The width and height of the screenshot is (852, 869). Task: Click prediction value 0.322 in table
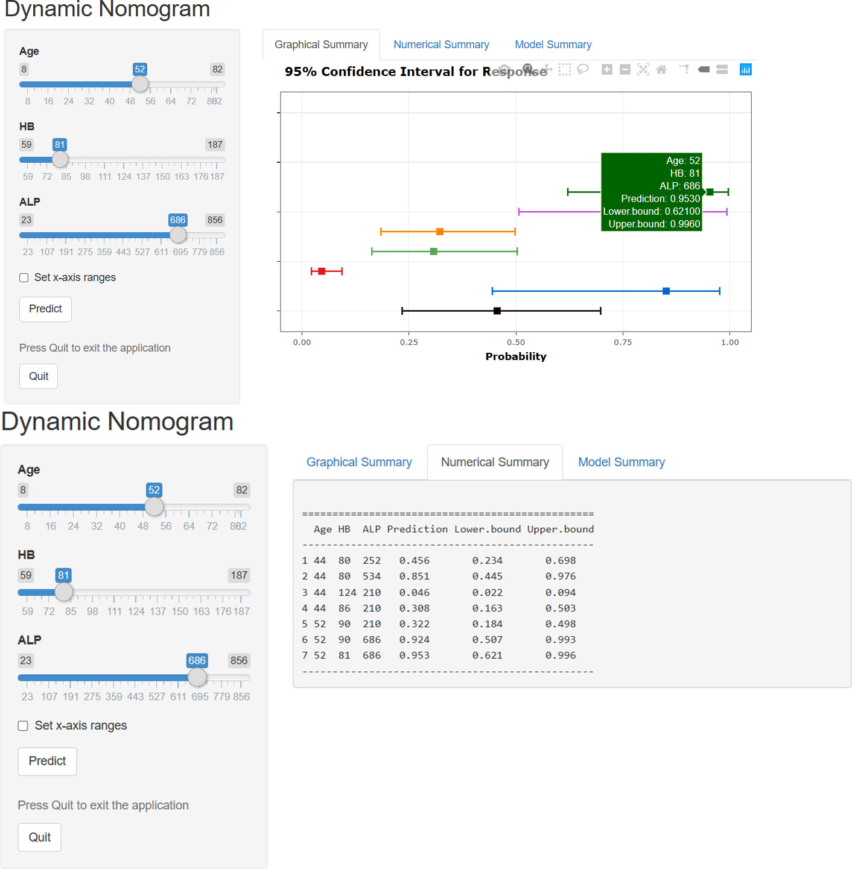coord(415,624)
